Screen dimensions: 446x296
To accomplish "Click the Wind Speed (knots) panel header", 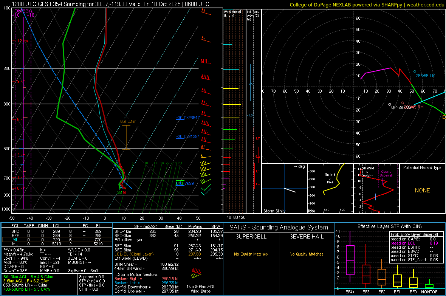I will tap(232, 13).
